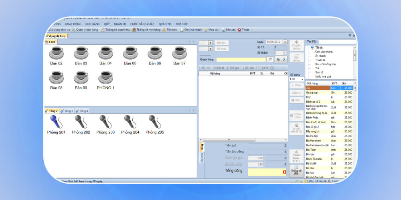Click the Mẹo vặt lightbulb icon
The width and height of the screenshot is (401, 200).
(206, 30)
